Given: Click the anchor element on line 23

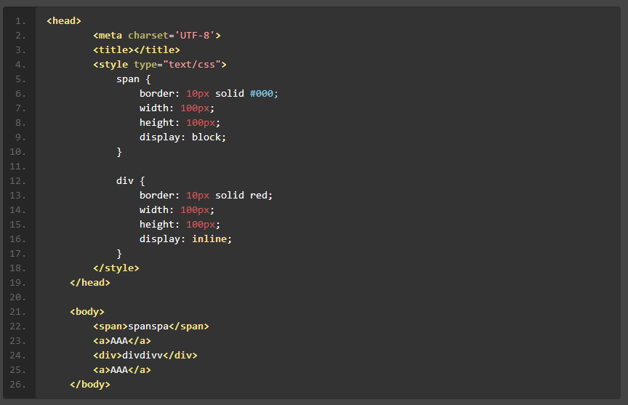Looking at the screenshot, I should [x=122, y=341].
